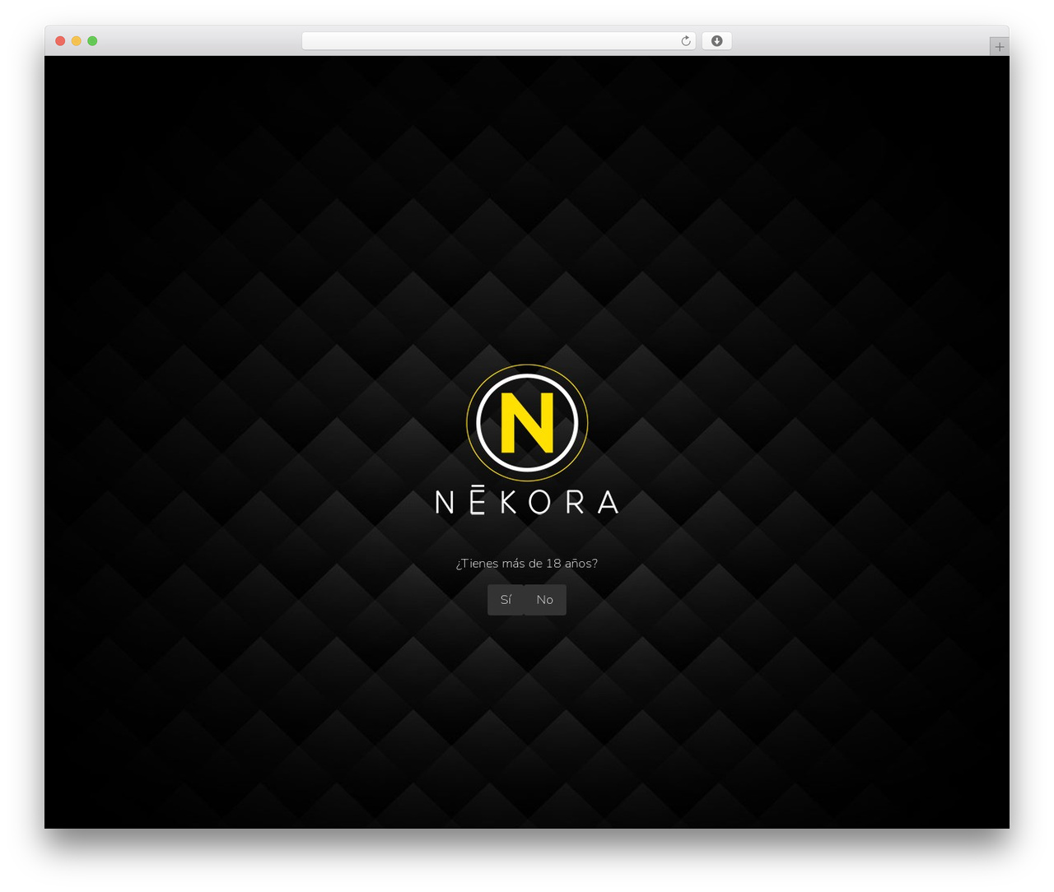Click the NĒKORA brand name text
The image size is (1054, 892).
pos(527,501)
